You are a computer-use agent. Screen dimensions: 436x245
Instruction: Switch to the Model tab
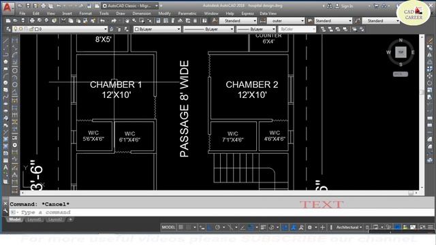pyautogui.click(x=15, y=219)
